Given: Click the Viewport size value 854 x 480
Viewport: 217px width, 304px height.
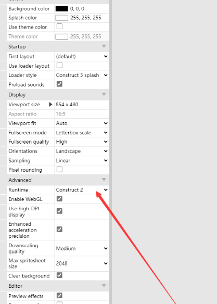Looking at the screenshot, I should click(67, 105).
